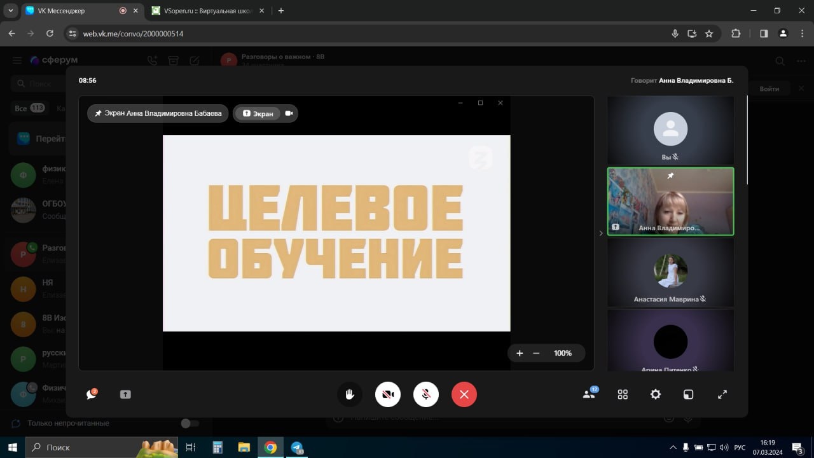
Task: Toggle the browser side panel
Action: point(764,34)
